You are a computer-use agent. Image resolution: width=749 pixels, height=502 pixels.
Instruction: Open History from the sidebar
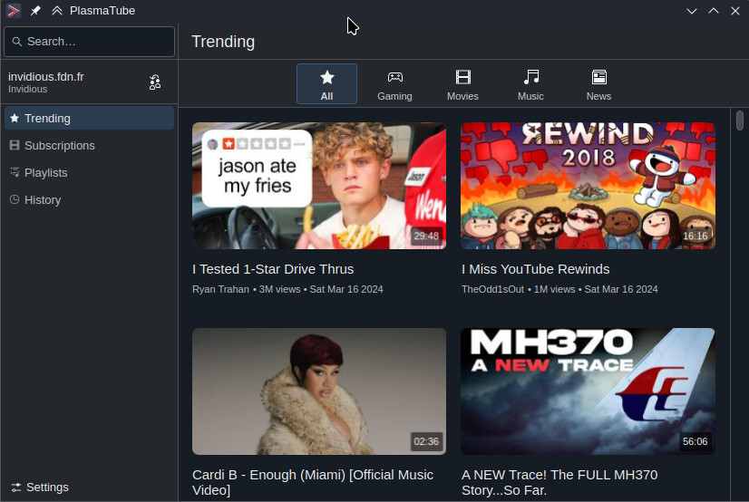[x=90, y=200]
